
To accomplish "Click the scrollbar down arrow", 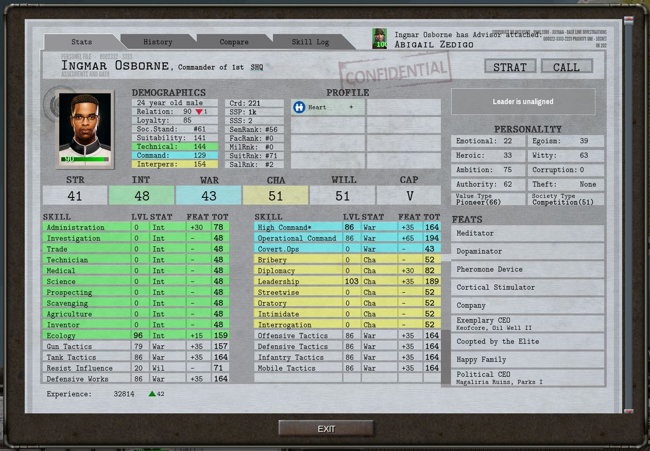I will click(628, 411).
